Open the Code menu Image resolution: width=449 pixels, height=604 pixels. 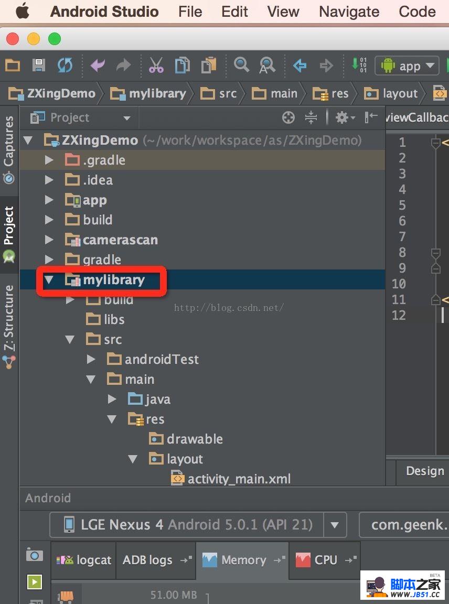[x=418, y=12]
